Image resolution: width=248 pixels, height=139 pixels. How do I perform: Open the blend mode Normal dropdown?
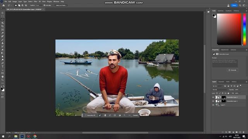[x=220, y=90]
